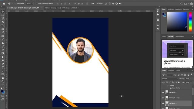Select the Zoom tool in the toolbar

pyautogui.click(x=3, y=81)
